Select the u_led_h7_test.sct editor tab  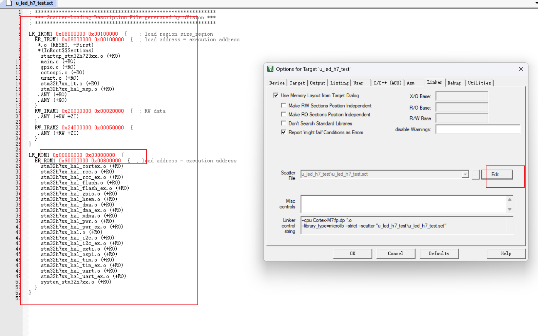(34, 3)
